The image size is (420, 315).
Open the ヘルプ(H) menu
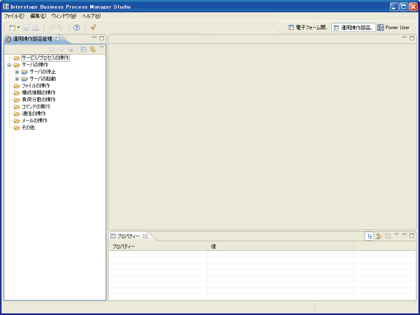pos(91,16)
